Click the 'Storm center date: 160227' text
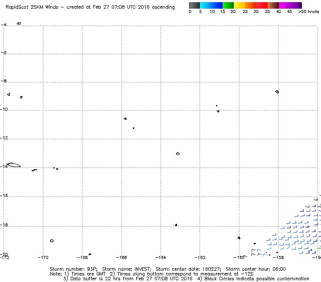This screenshot has width=321, height=282. (188, 269)
